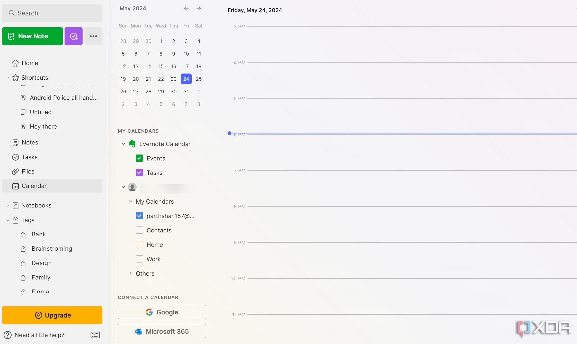
Task: Enable the parthshah157@ calendar checkbox
Action: 139,215
